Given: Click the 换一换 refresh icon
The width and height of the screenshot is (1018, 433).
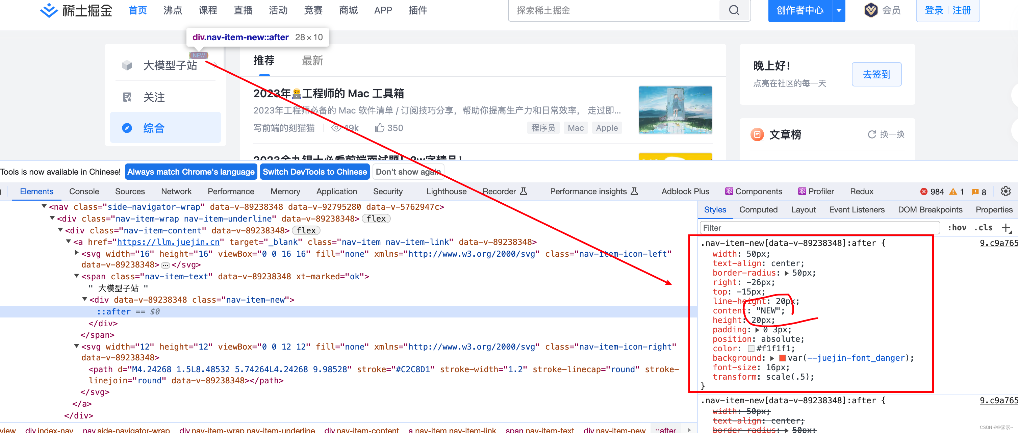Looking at the screenshot, I should coord(871,135).
